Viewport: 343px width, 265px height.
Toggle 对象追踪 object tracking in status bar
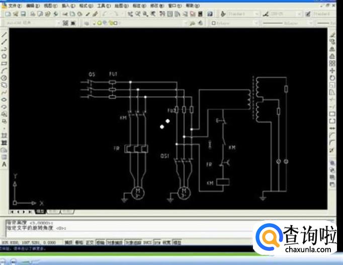coord(133,242)
